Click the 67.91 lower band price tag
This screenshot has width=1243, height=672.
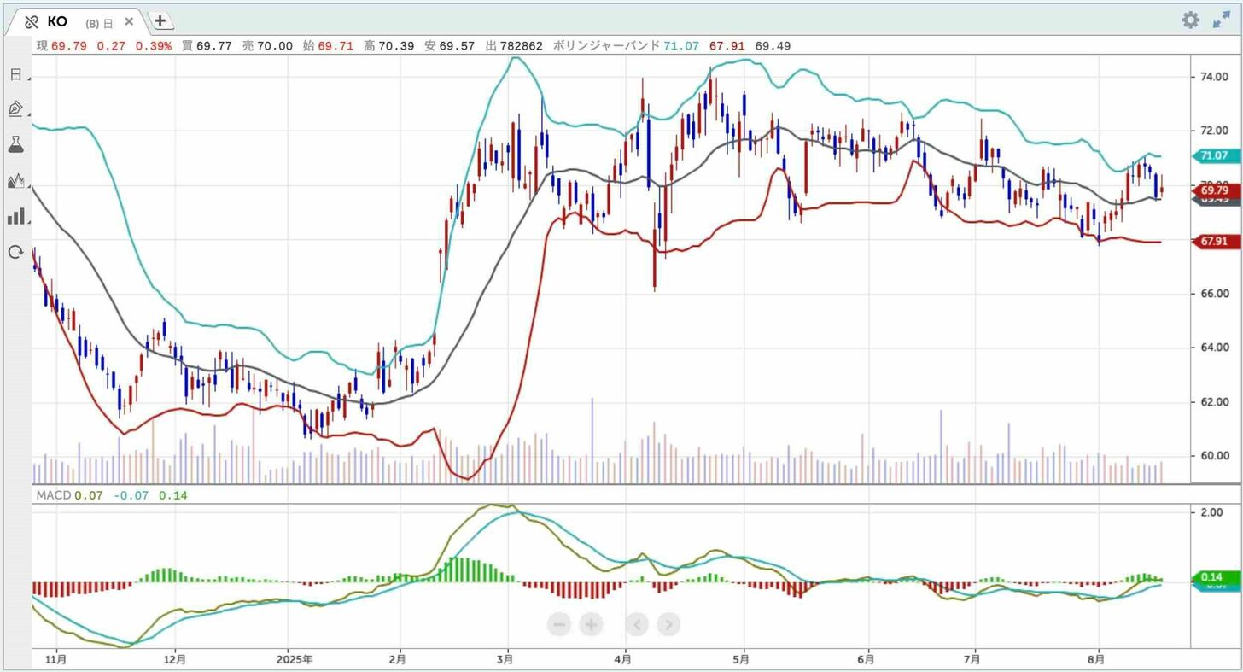[1213, 242]
